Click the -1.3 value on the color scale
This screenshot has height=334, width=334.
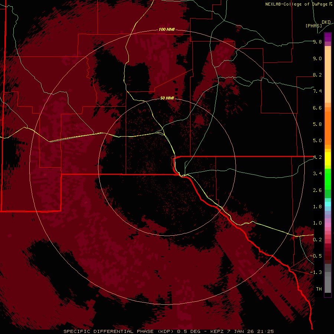(316, 272)
